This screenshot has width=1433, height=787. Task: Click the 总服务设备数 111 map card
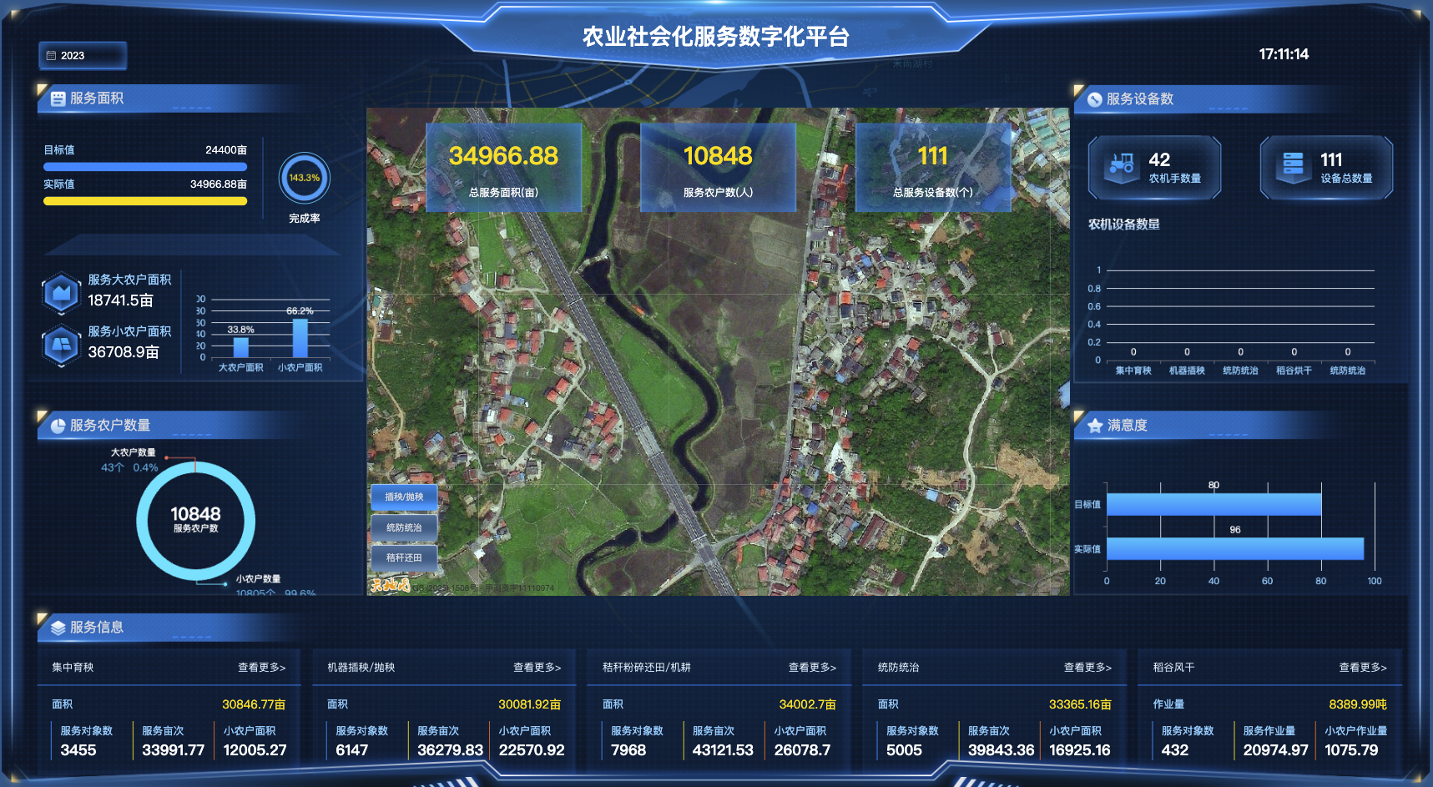933,168
